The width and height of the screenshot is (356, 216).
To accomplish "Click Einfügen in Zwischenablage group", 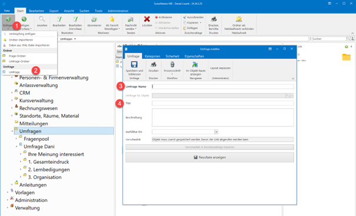I will pos(191,28).
